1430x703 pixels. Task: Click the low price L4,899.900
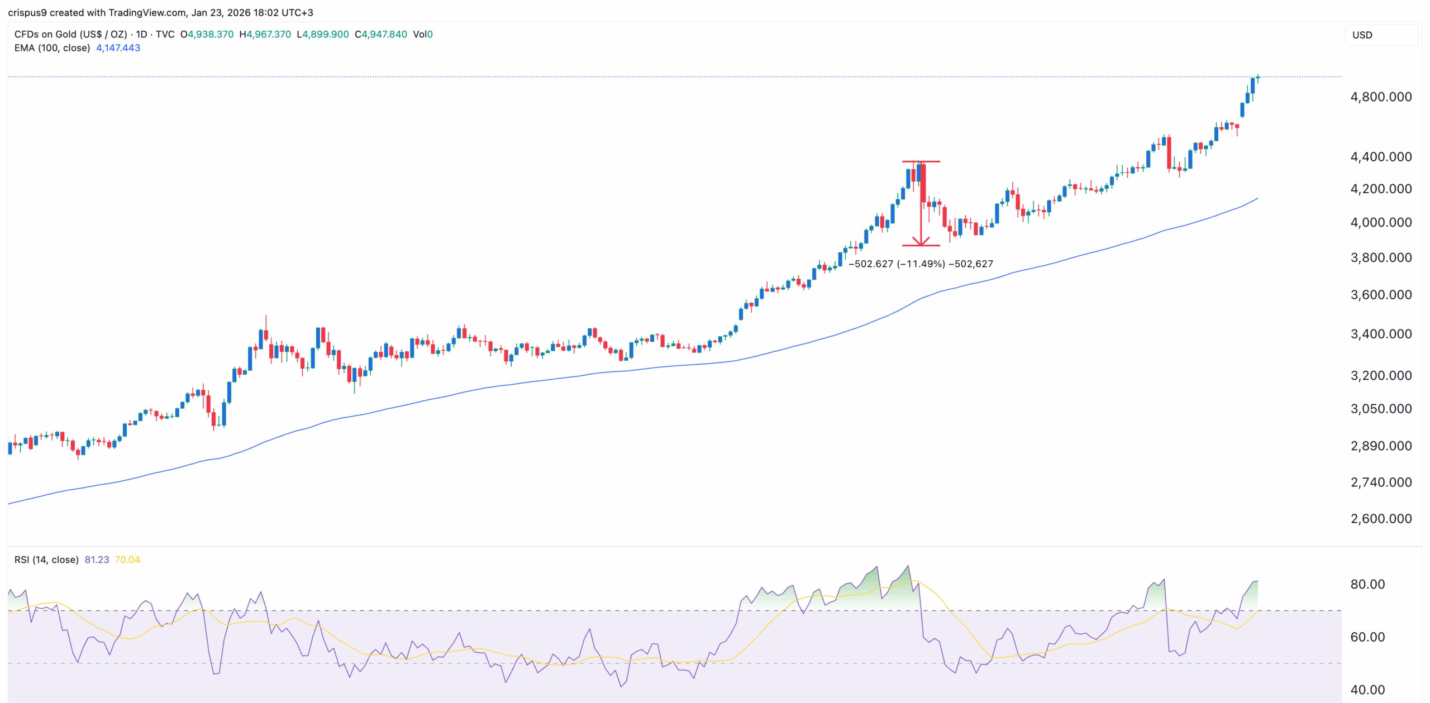coord(322,34)
